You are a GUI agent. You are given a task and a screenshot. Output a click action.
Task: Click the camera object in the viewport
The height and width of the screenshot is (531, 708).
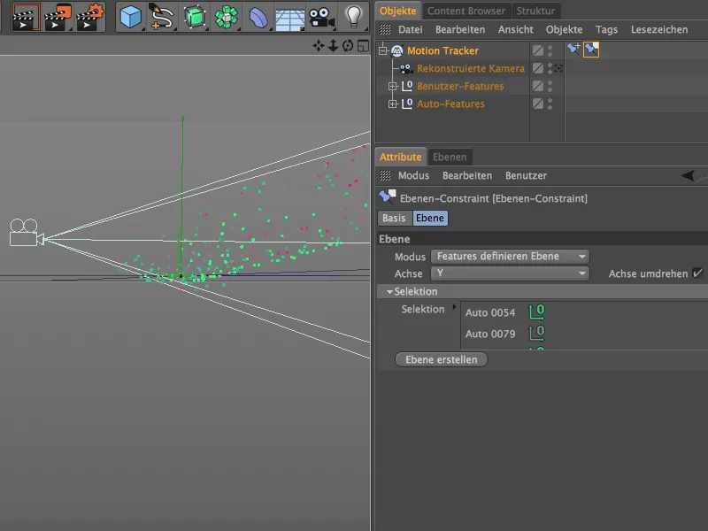27,233
